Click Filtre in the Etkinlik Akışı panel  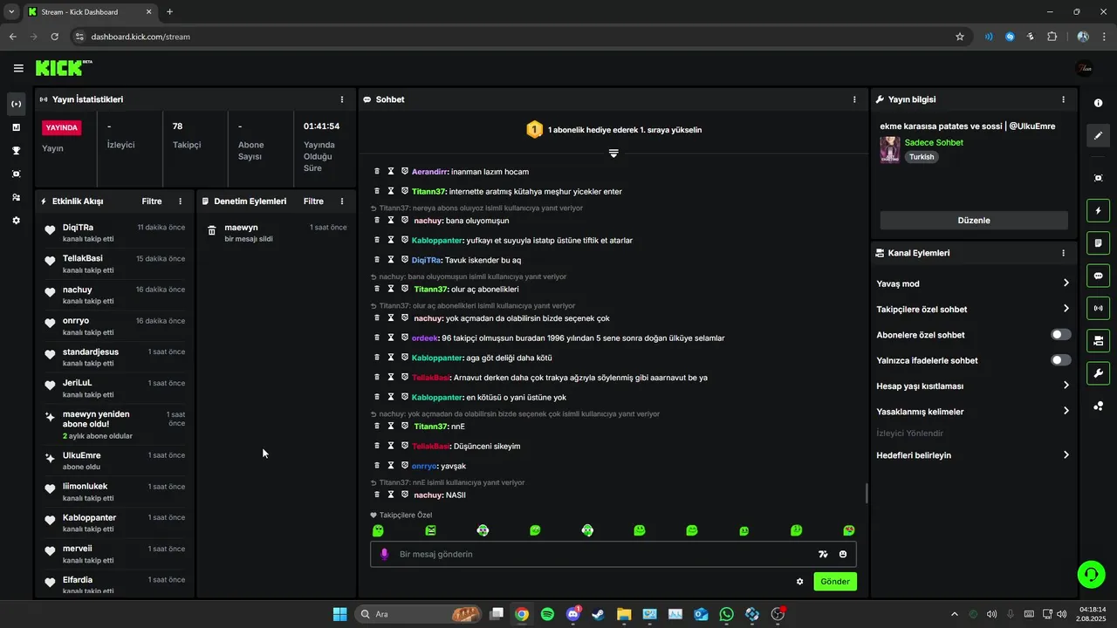pos(152,201)
